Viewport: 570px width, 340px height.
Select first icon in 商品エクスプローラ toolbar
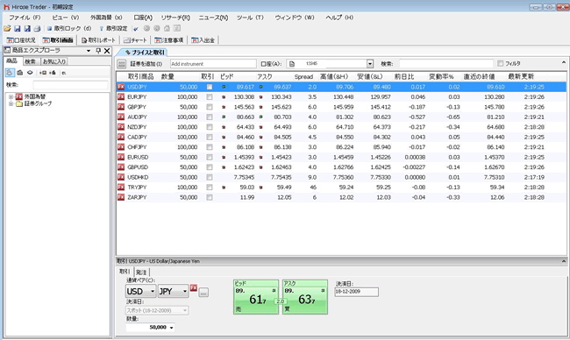click(10, 73)
